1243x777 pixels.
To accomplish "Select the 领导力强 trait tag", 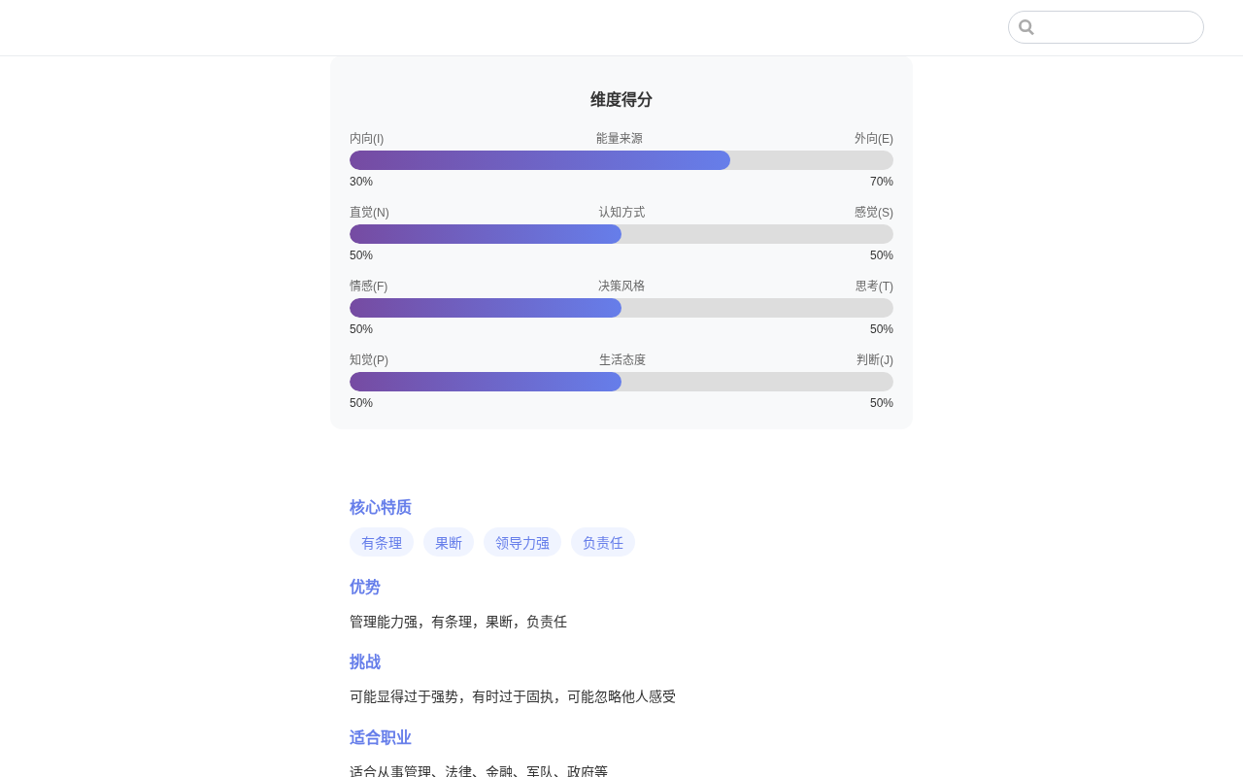I will (x=521, y=542).
